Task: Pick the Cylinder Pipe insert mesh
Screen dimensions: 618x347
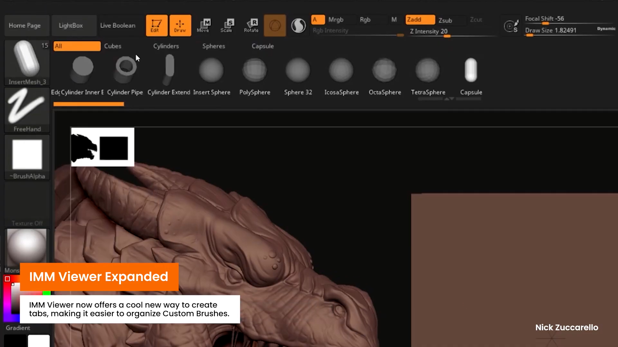Action: click(x=126, y=70)
